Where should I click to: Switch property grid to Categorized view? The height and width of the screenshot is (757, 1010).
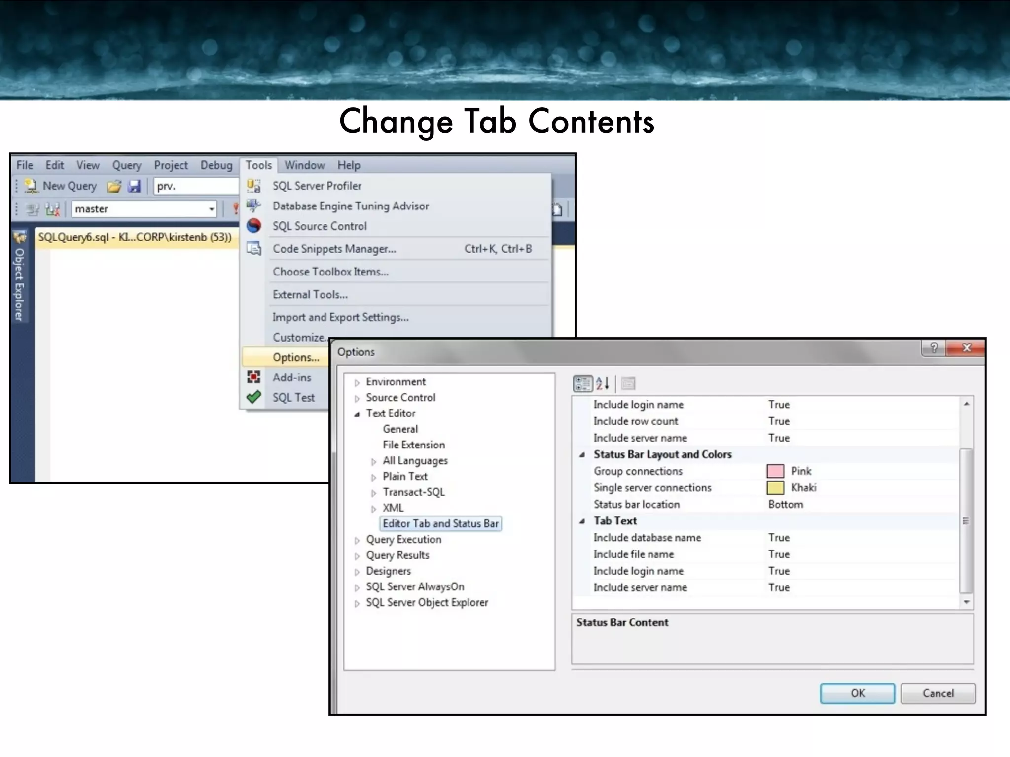pyautogui.click(x=582, y=383)
